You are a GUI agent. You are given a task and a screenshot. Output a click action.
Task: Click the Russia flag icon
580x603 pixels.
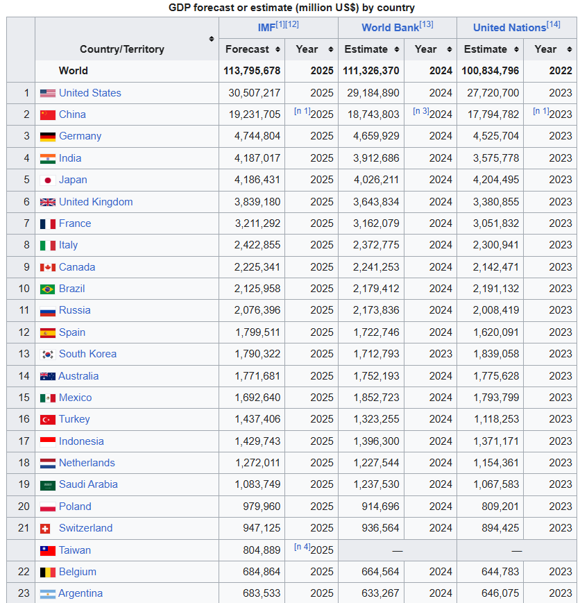pyautogui.click(x=48, y=311)
